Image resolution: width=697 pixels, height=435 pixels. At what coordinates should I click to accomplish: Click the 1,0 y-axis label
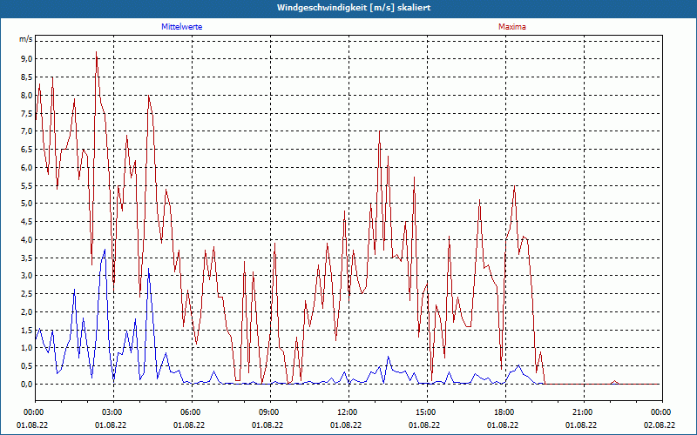(x=26, y=348)
